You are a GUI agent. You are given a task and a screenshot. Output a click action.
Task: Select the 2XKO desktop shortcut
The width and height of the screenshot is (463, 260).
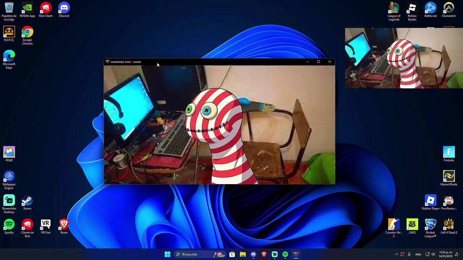412,226
